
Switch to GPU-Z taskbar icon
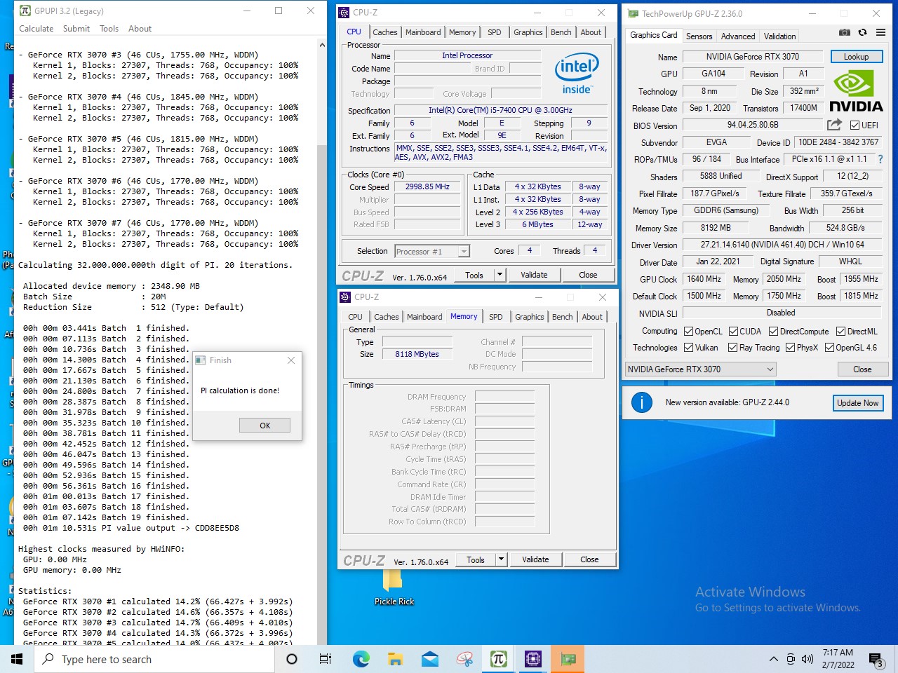[567, 659]
